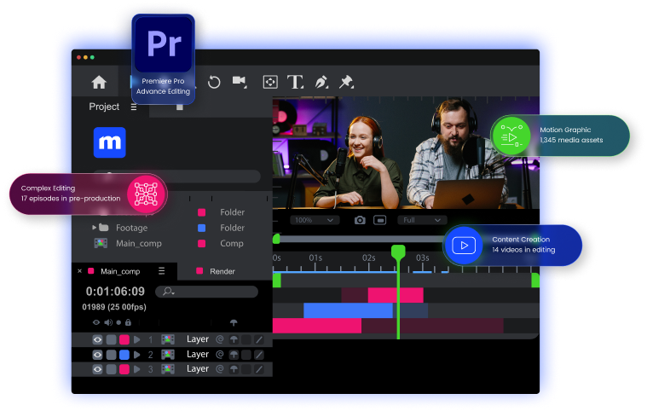
Task: Click the audio speaker column header icon
Action: [108, 322]
